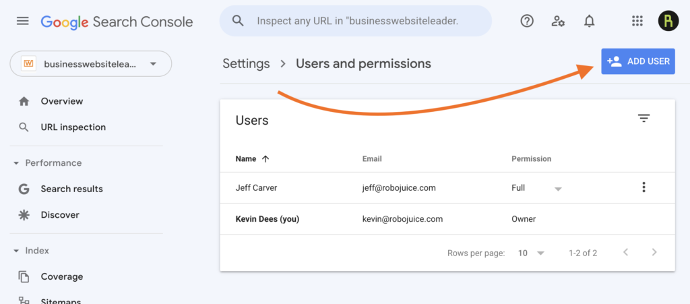Open the businesswebsiteleader property selector dropdown
Viewport: 690px width, 304px height.
(90, 64)
